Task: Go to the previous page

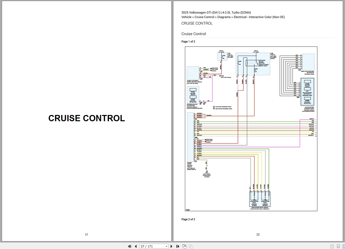Action: pyautogui.click(x=136, y=246)
